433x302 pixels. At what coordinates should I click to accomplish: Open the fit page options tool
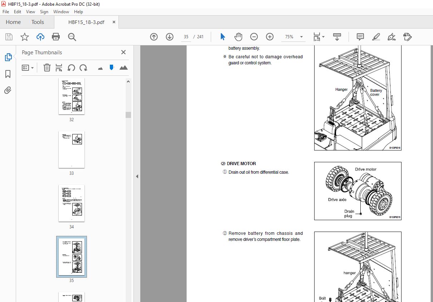pyautogui.click(x=319, y=37)
